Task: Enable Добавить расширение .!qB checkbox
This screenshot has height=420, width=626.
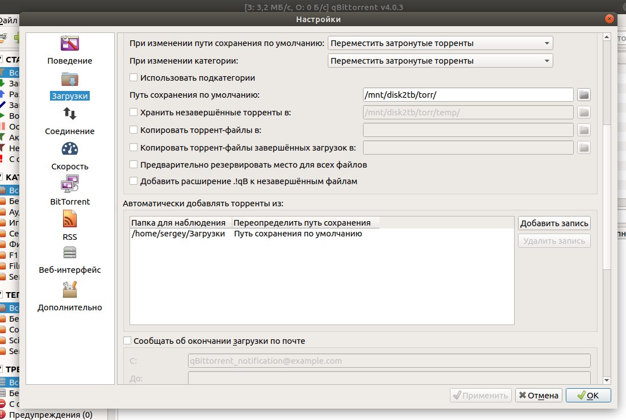Action: click(133, 181)
